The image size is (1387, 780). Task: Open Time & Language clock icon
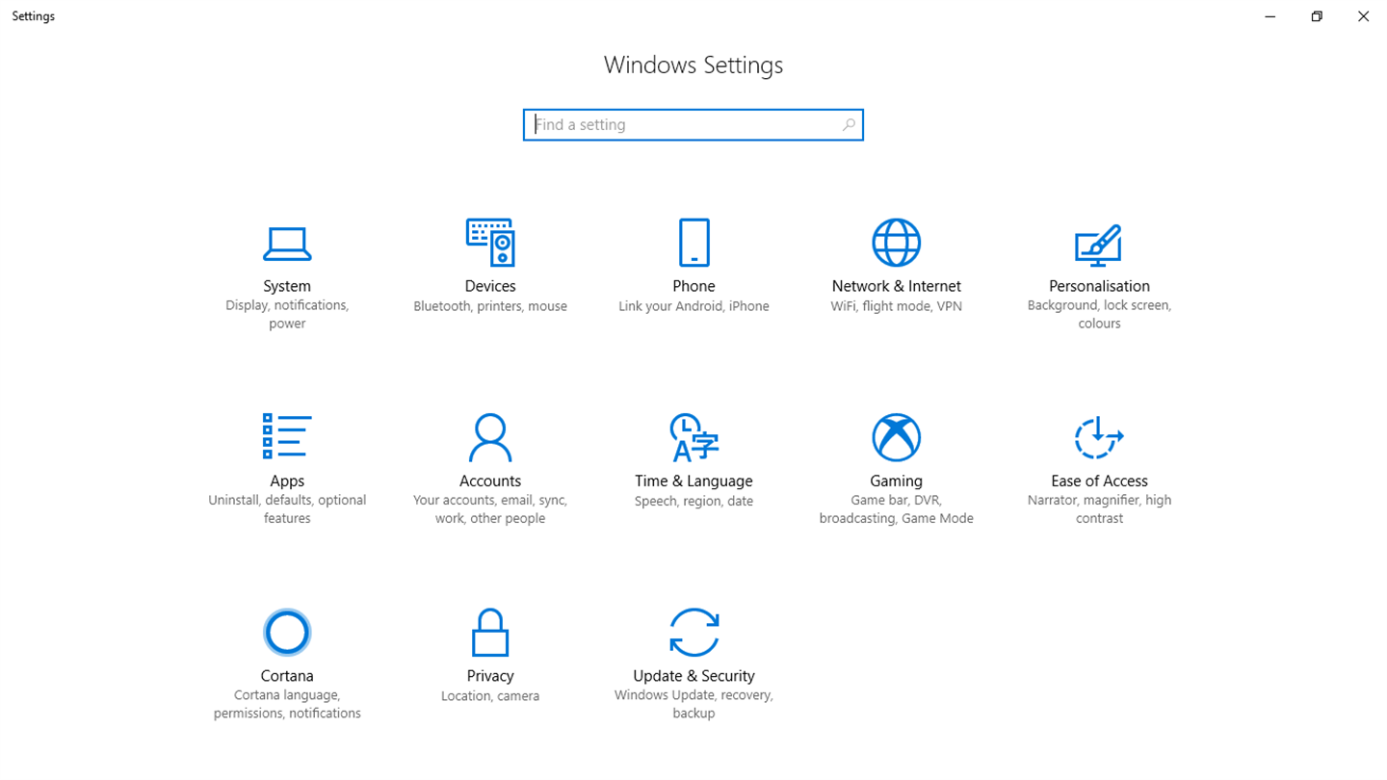click(x=693, y=437)
